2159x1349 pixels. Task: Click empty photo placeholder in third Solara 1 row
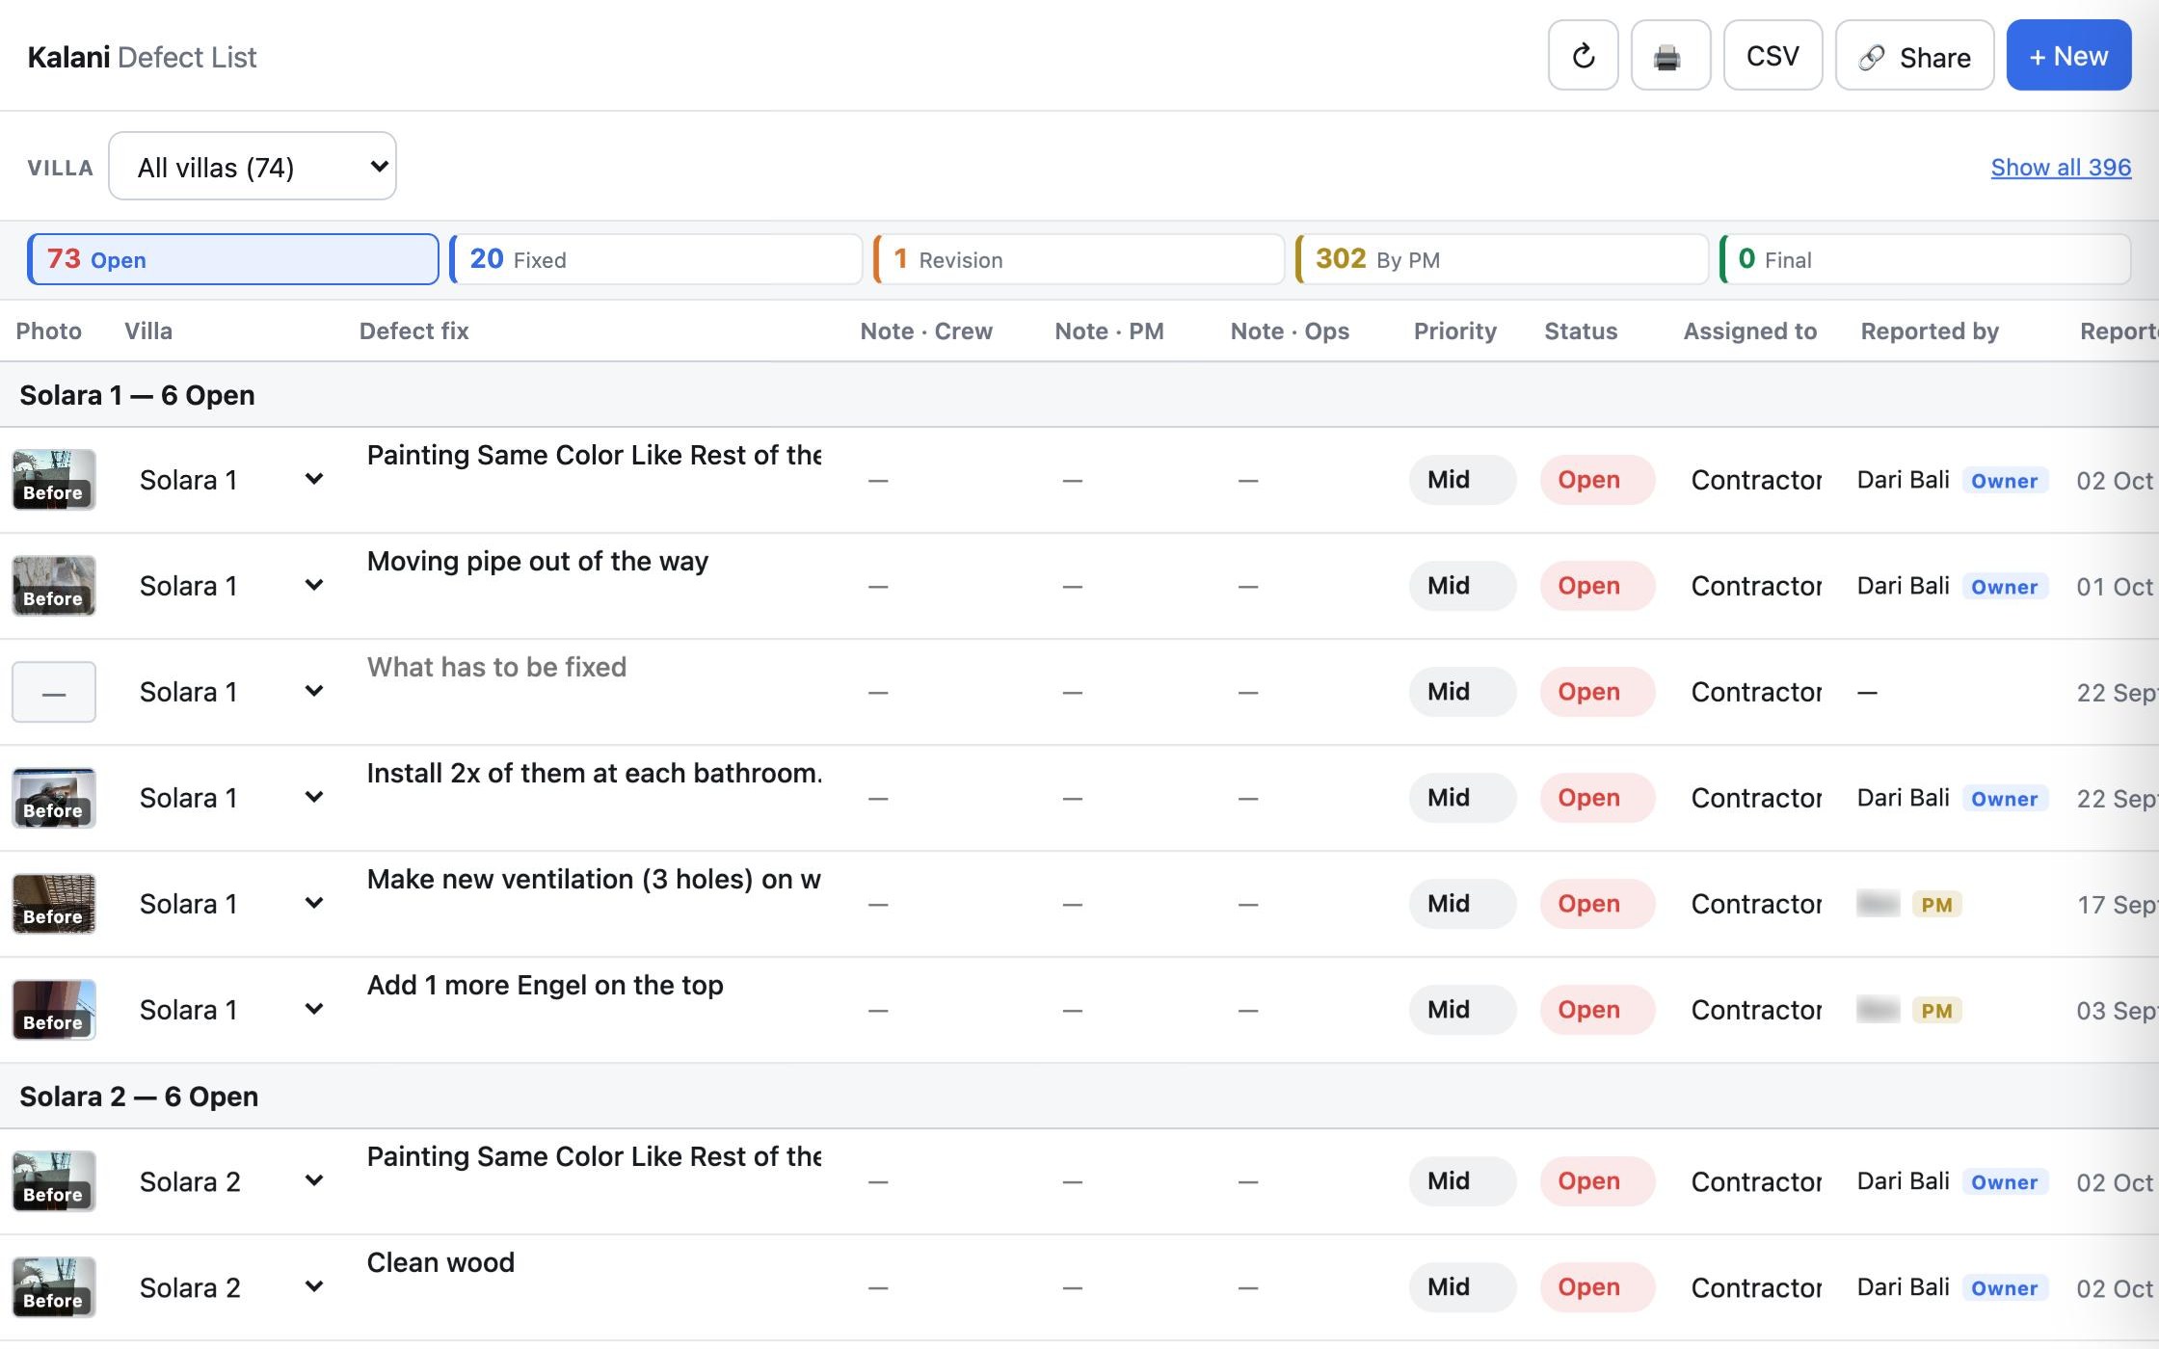click(x=54, y=692)
